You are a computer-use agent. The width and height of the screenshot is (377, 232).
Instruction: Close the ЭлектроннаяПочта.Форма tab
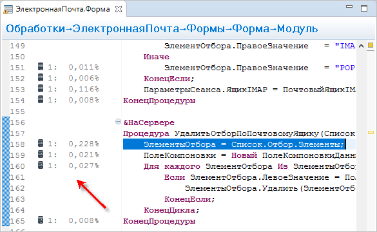point(119,9)
